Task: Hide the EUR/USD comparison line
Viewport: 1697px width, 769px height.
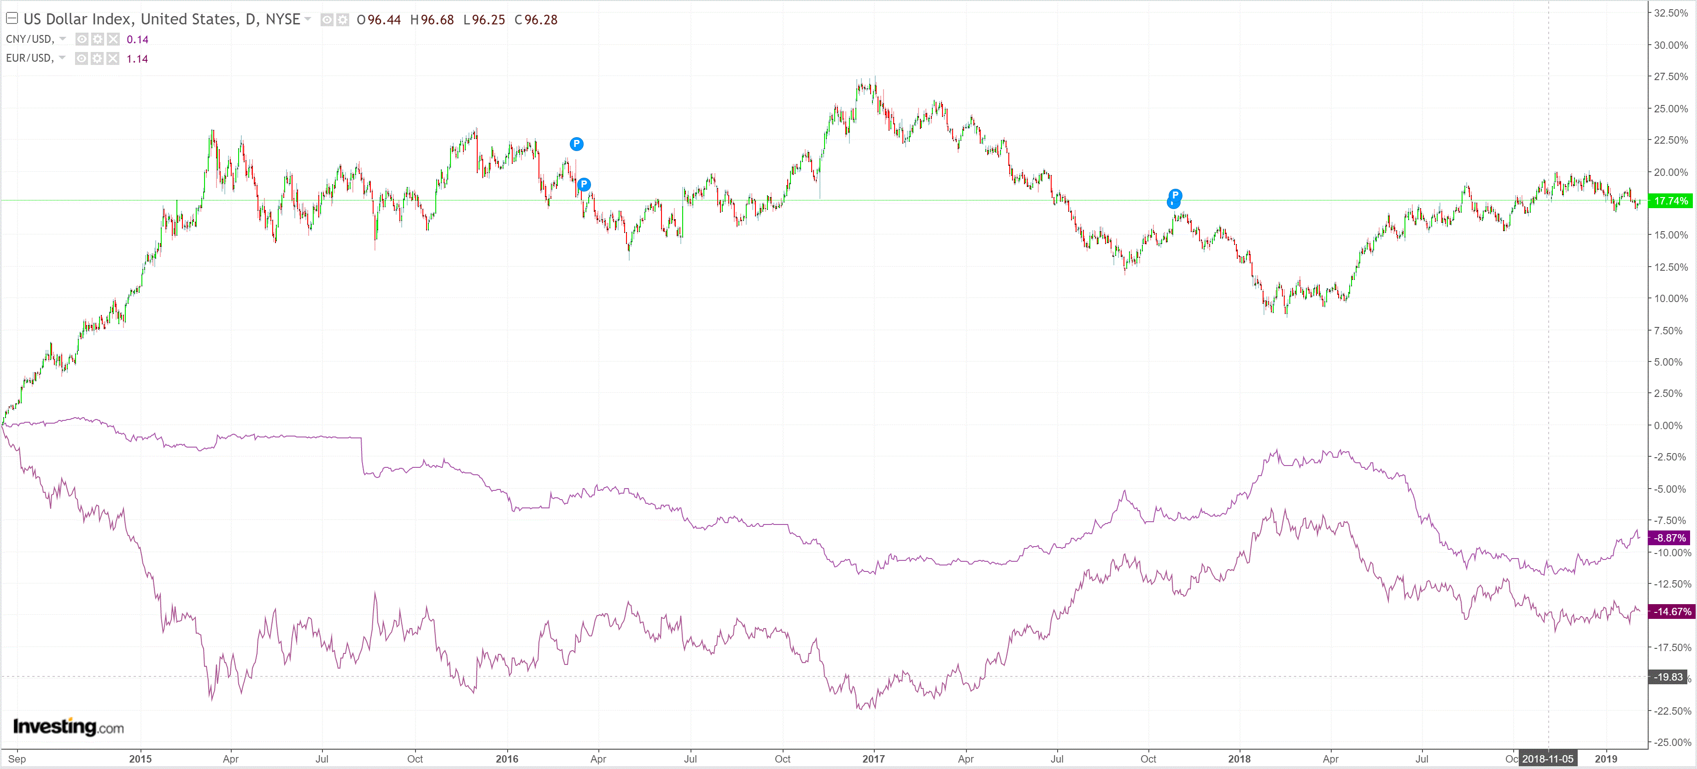Action: pyautogui.click(x=82, y=58)
